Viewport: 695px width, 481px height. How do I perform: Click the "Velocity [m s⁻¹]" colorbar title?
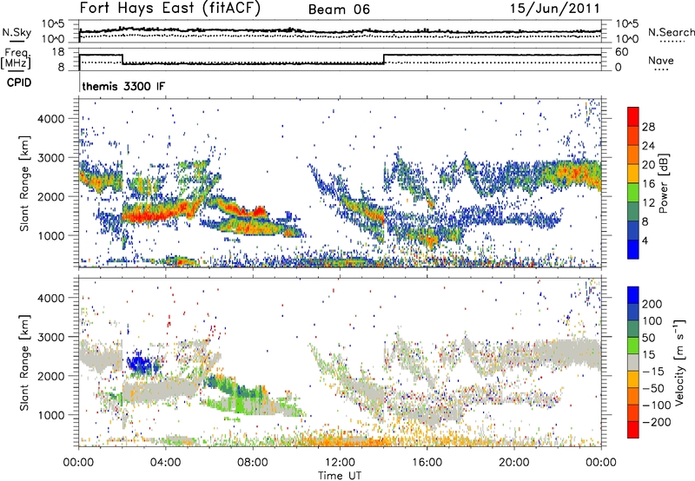click(678, 362)
